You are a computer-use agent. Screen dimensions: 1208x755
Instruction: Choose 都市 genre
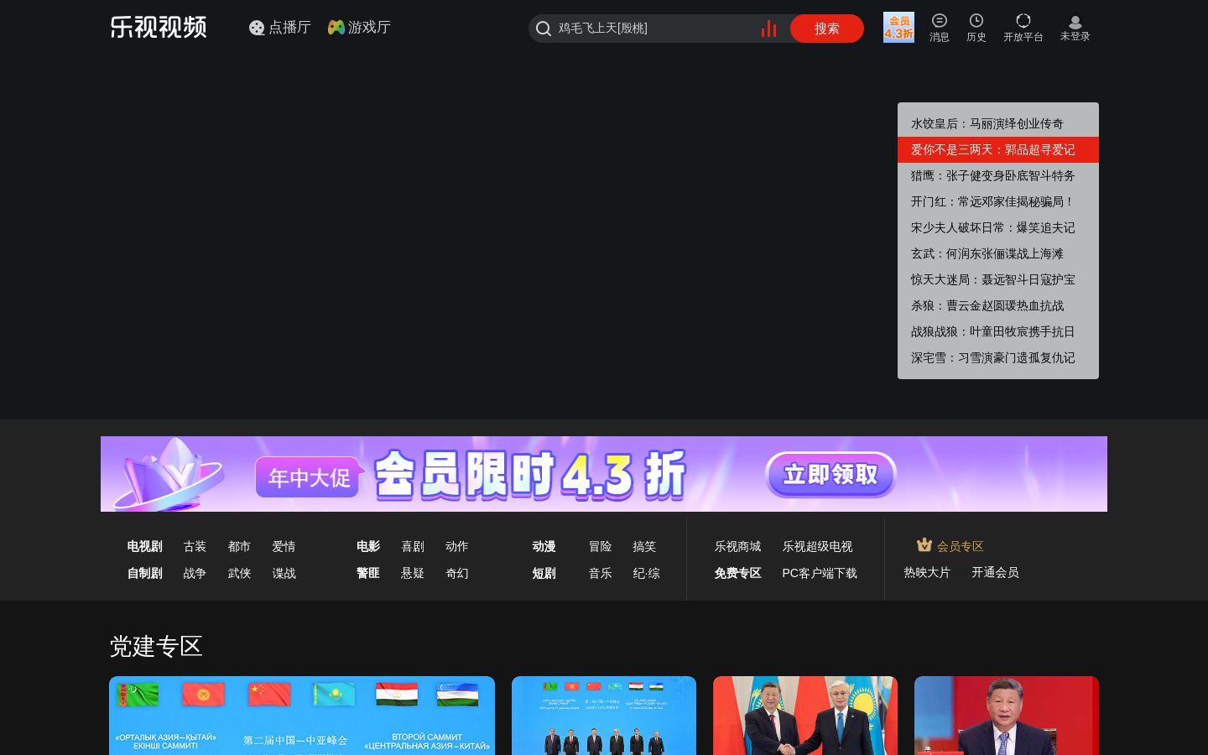(x=239, y=546)
